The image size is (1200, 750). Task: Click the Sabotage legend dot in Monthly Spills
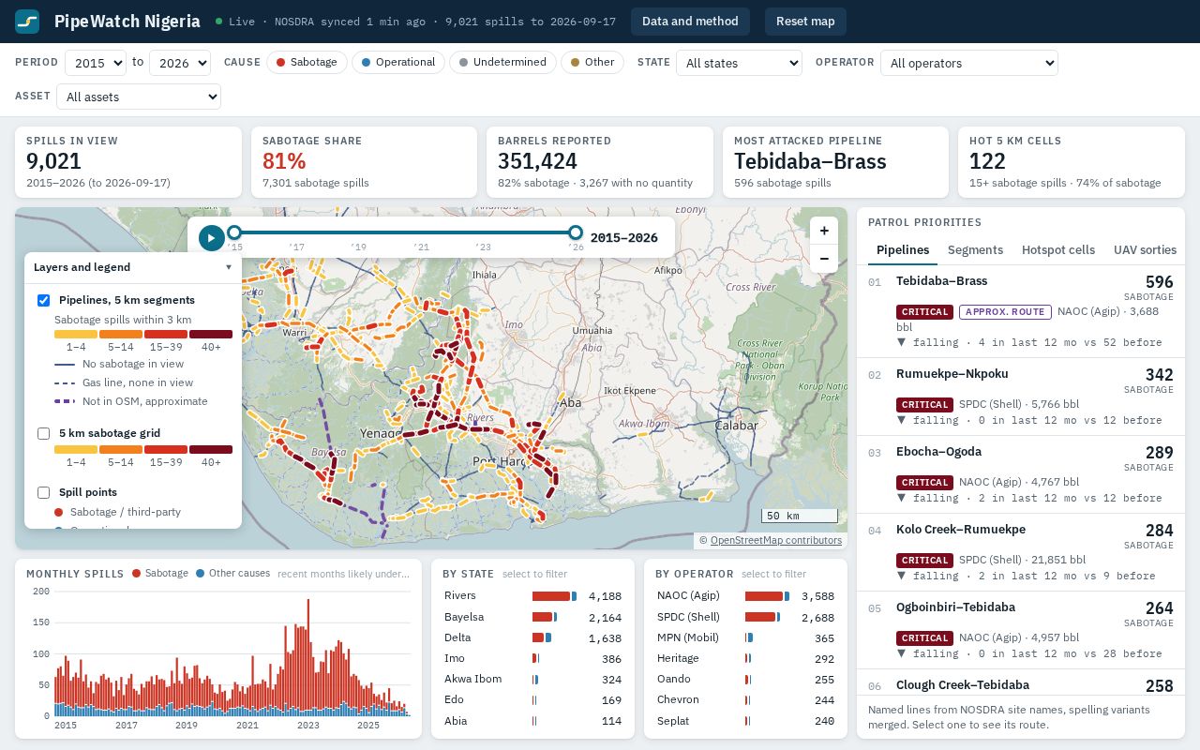pos(137,574)
